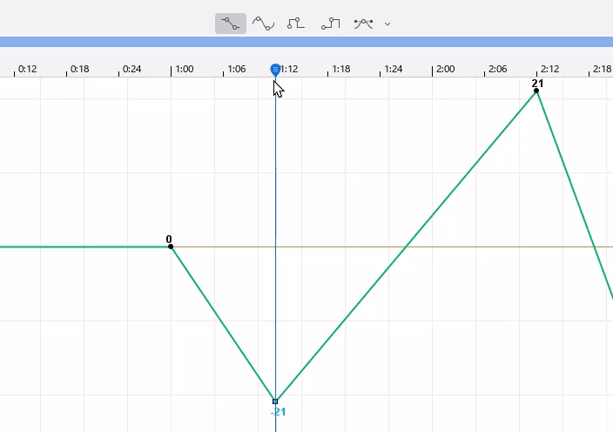Choose the hold-previous step interpolation icon

296,24
